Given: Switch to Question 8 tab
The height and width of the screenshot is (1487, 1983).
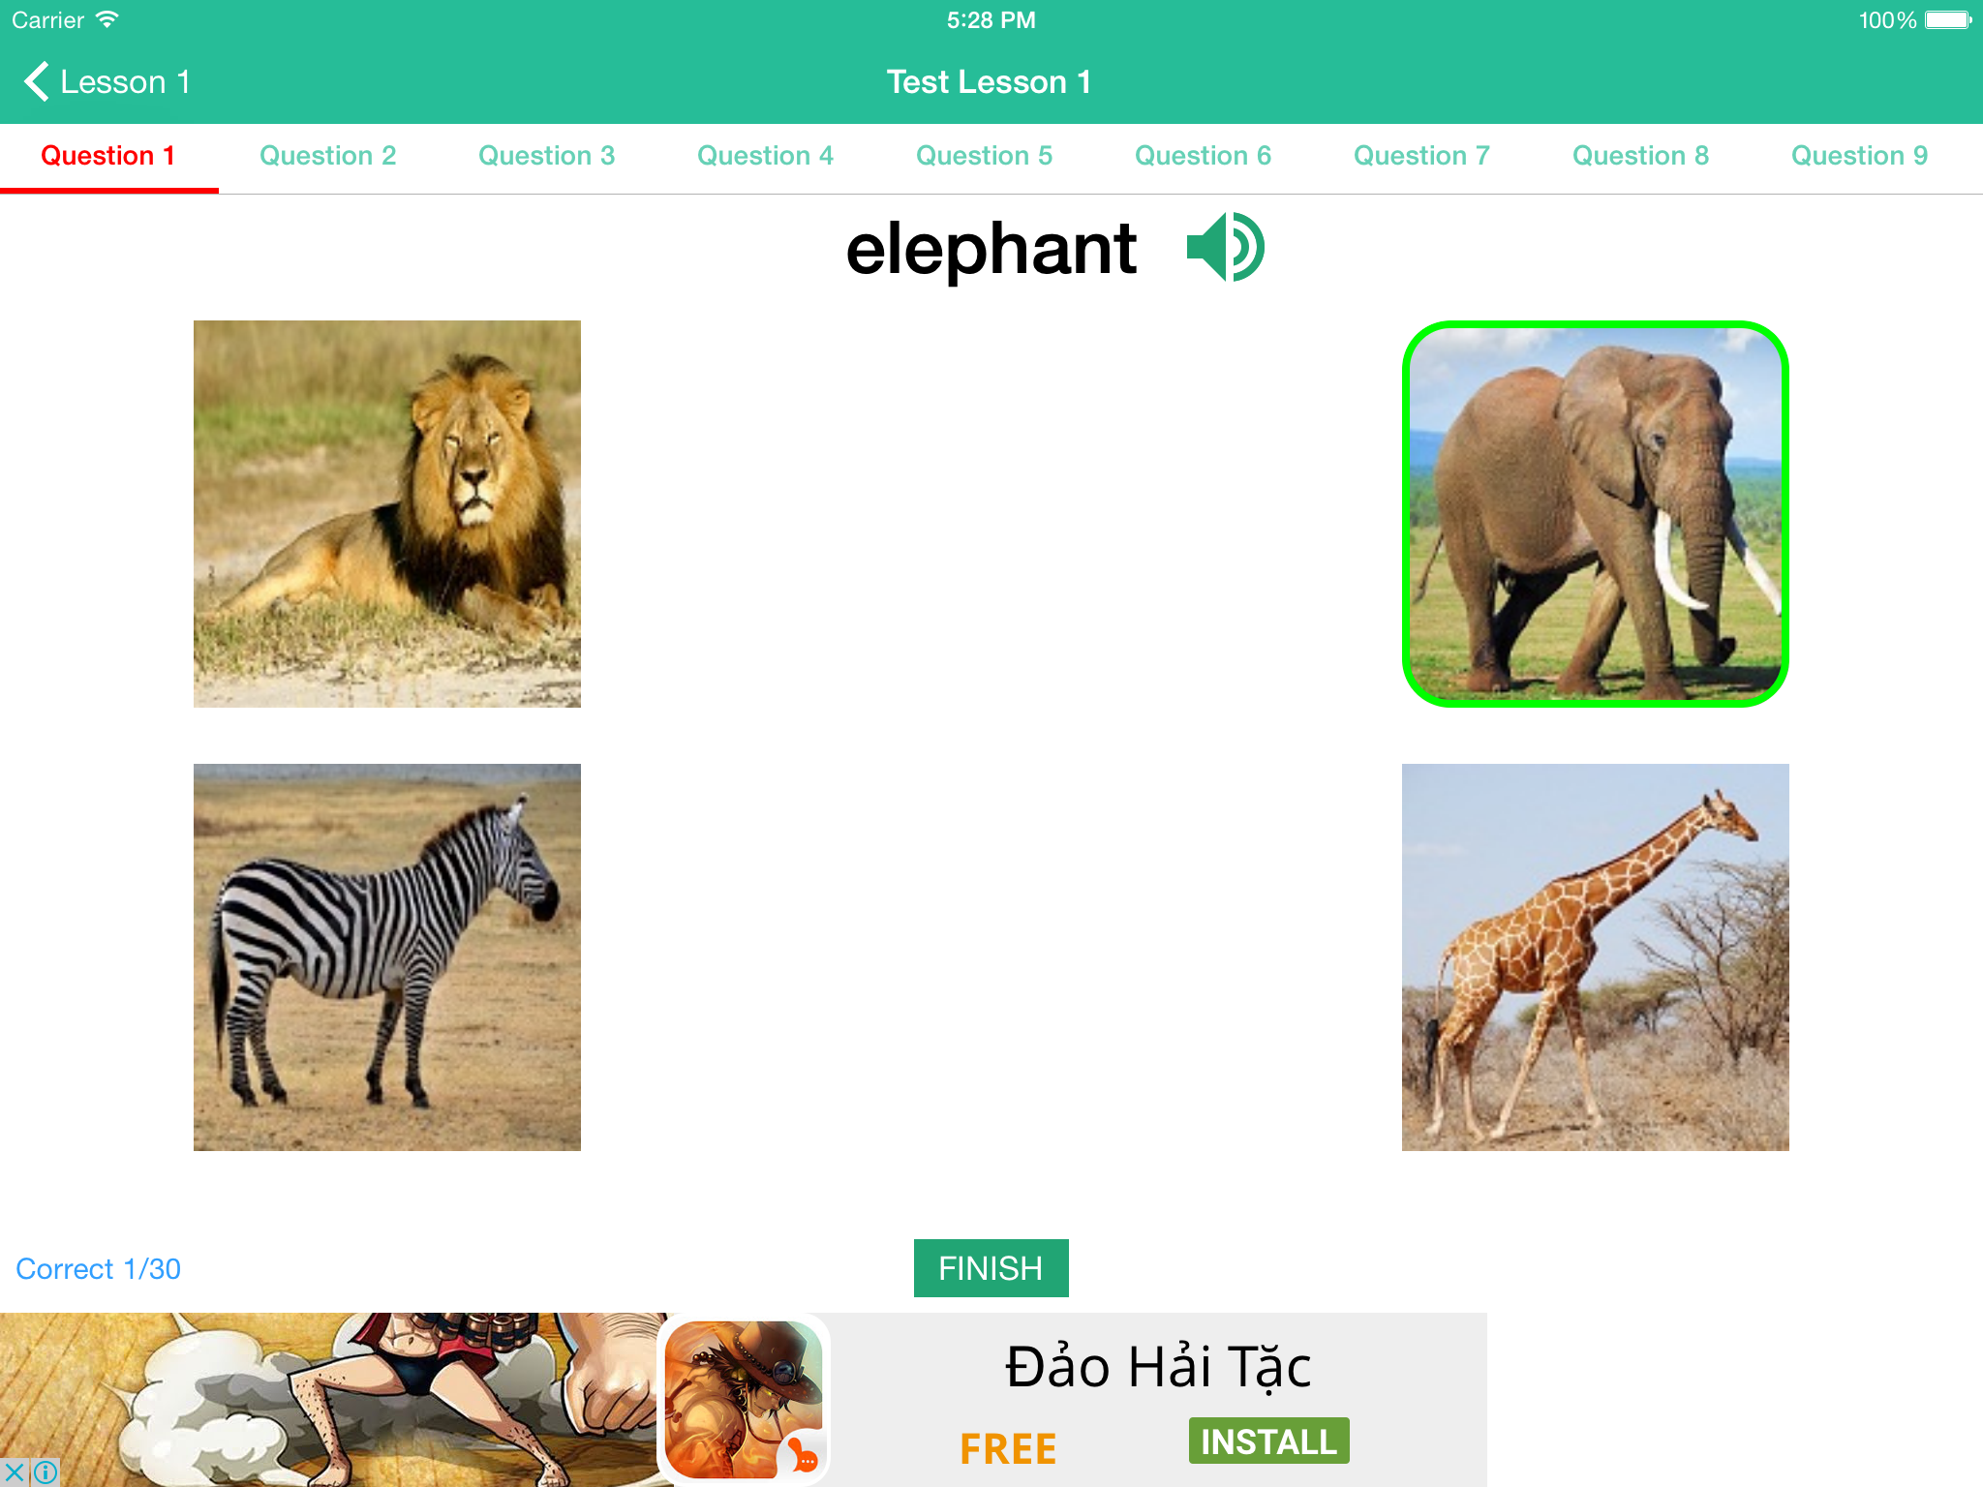Looking at the screenshot, I should point(1640,156).
